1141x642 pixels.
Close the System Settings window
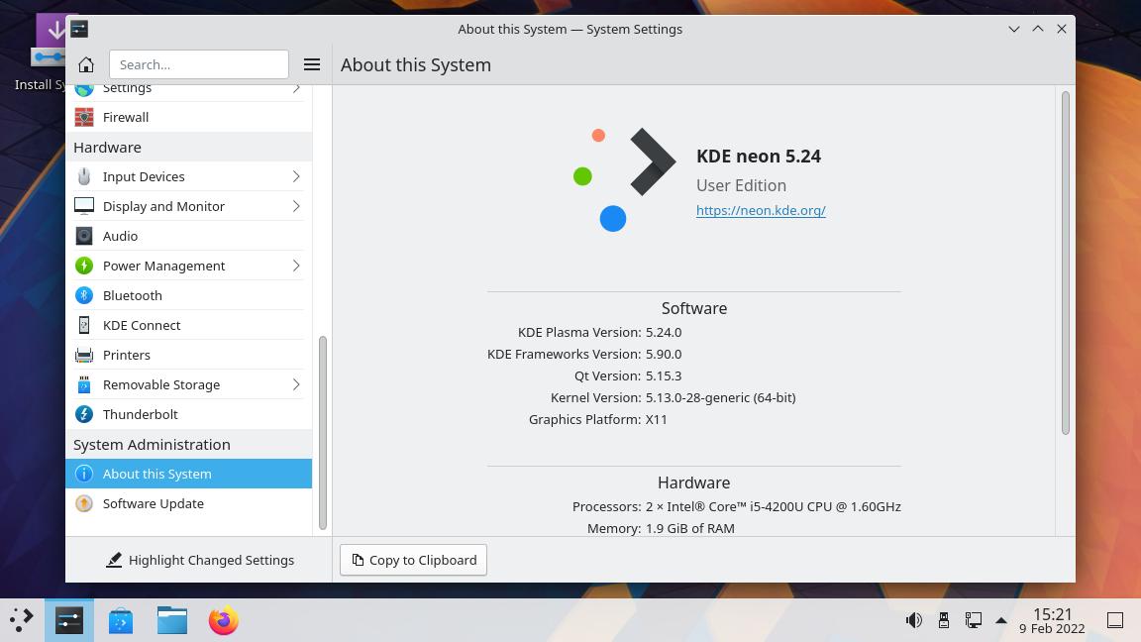coord(1062,29)
